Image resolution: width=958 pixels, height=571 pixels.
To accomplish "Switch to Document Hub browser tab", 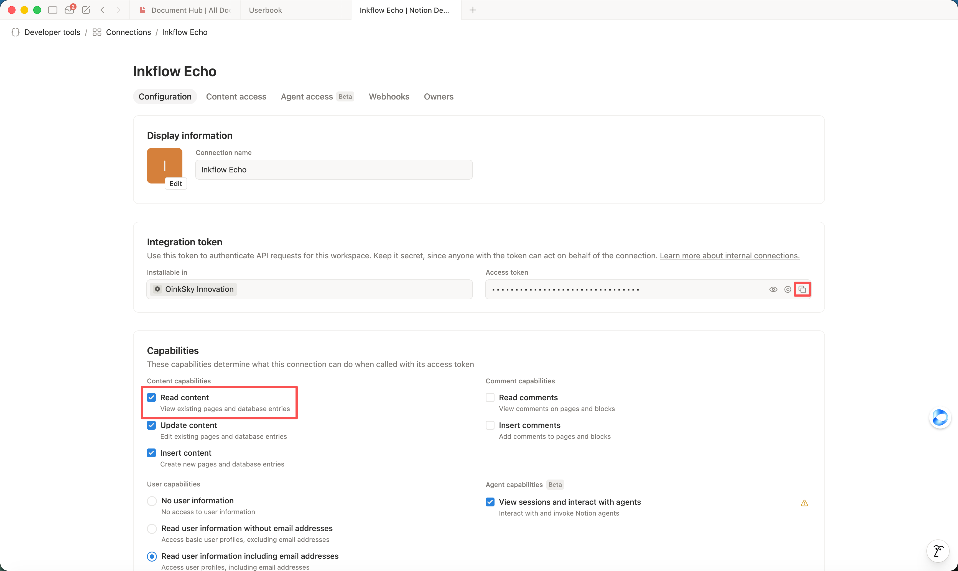I will click(185, 10).
